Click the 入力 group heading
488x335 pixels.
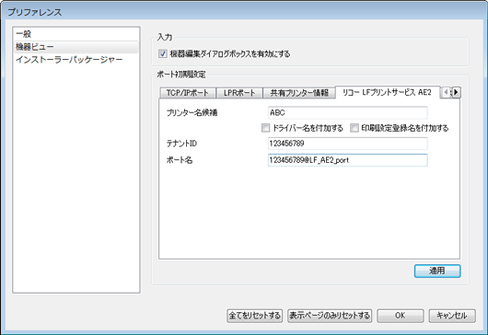(165, 37)
